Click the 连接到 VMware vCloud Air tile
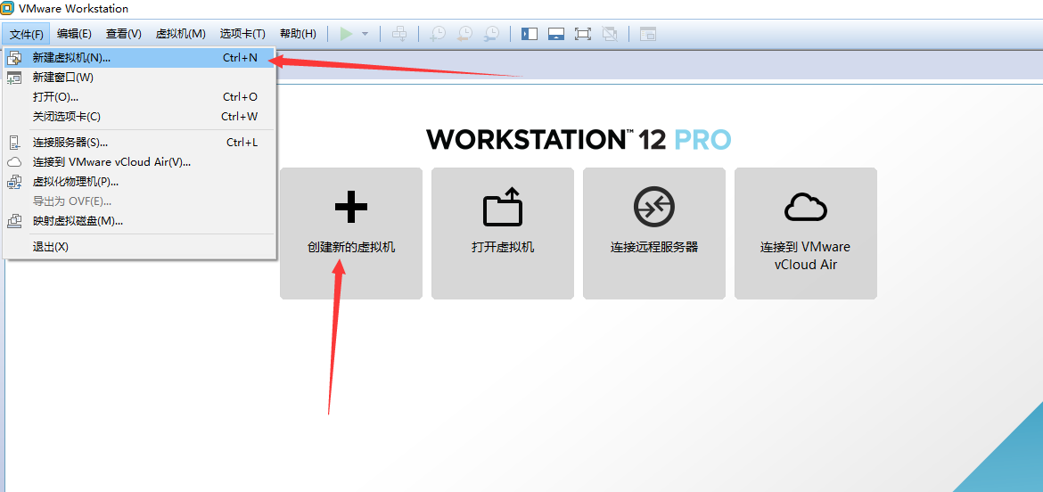Viewport: 1043px width, 492px height. coord(806,234)
